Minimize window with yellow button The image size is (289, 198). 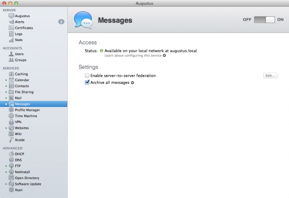point(10,3)
